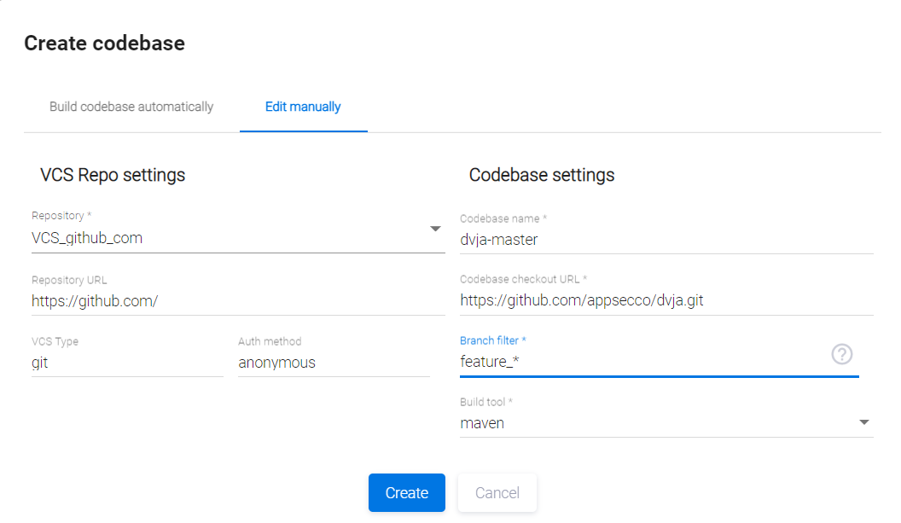Expand the Build tool maven dropdown
This screenshot has width=901, height=523.
point(657,422)
